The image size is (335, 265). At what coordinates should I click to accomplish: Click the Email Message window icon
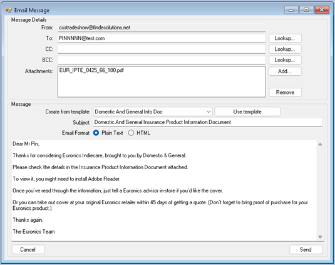(x=9, y=10)
